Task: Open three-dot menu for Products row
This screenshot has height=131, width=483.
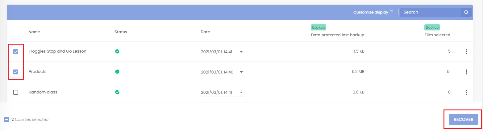Action: pos(466,72)
